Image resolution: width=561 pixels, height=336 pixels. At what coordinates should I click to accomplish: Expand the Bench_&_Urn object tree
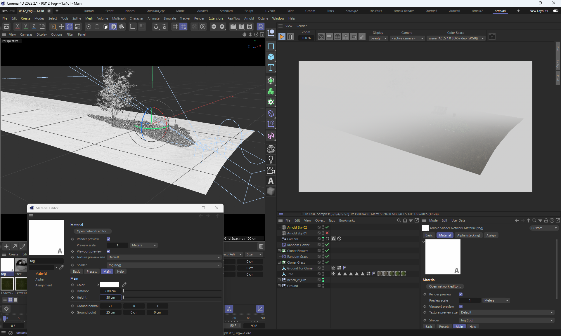point(279,280)
